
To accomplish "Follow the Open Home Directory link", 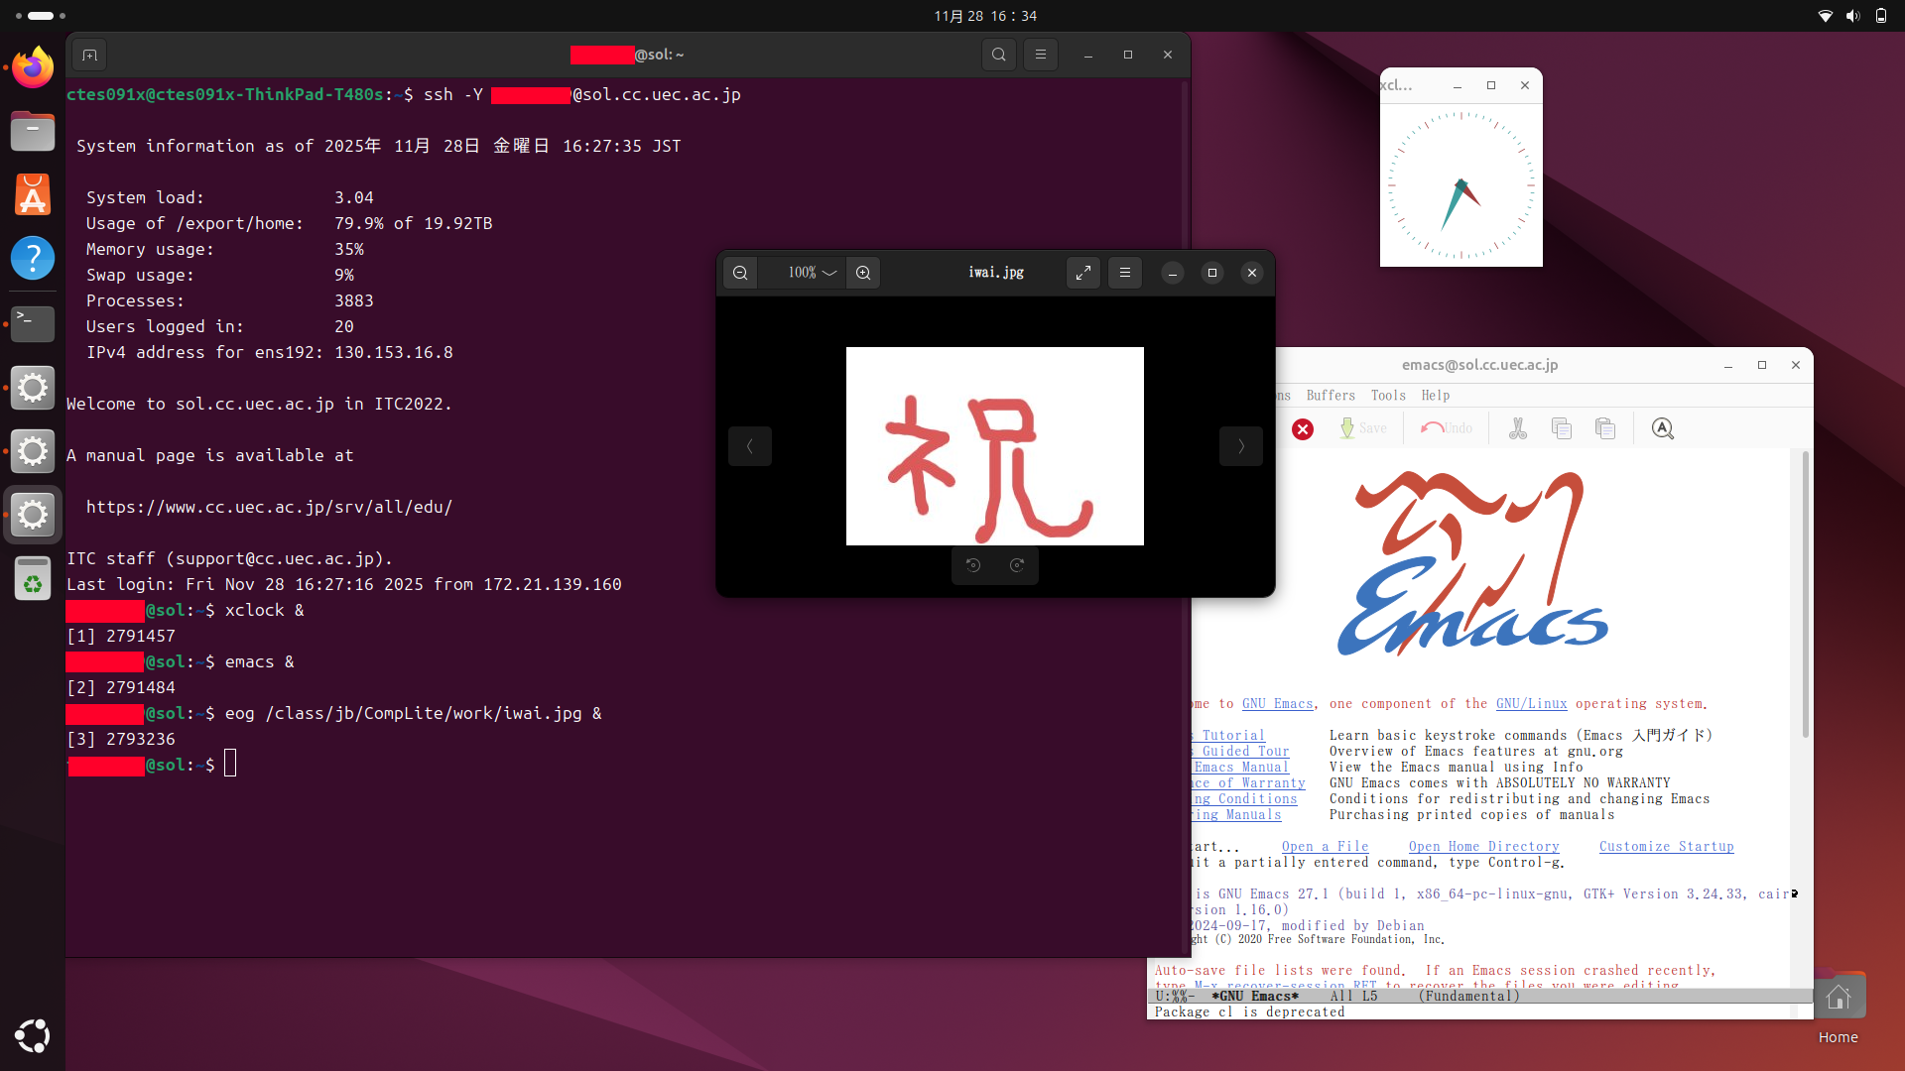I will pyautogui.click(x=1483, y=846).
